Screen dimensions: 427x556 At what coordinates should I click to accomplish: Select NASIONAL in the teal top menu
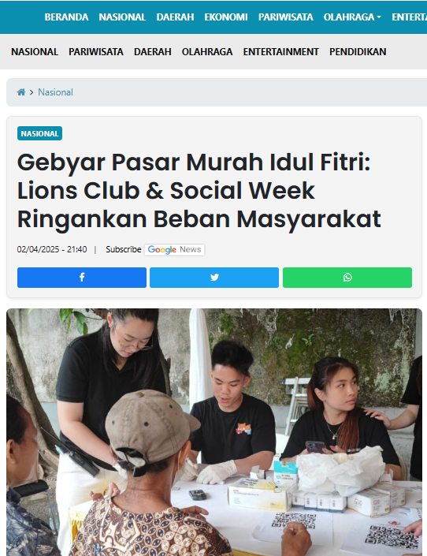(122, 17)
